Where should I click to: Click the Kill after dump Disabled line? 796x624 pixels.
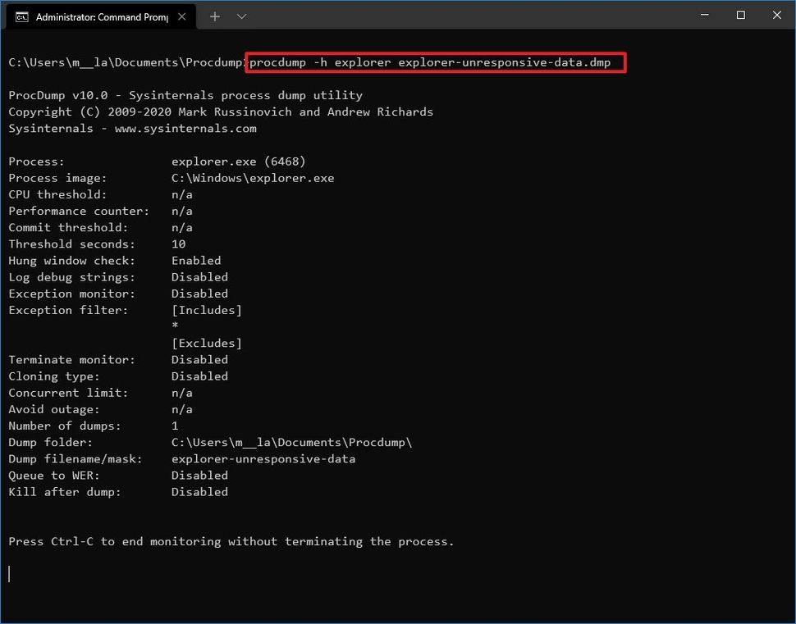[118, 491]
